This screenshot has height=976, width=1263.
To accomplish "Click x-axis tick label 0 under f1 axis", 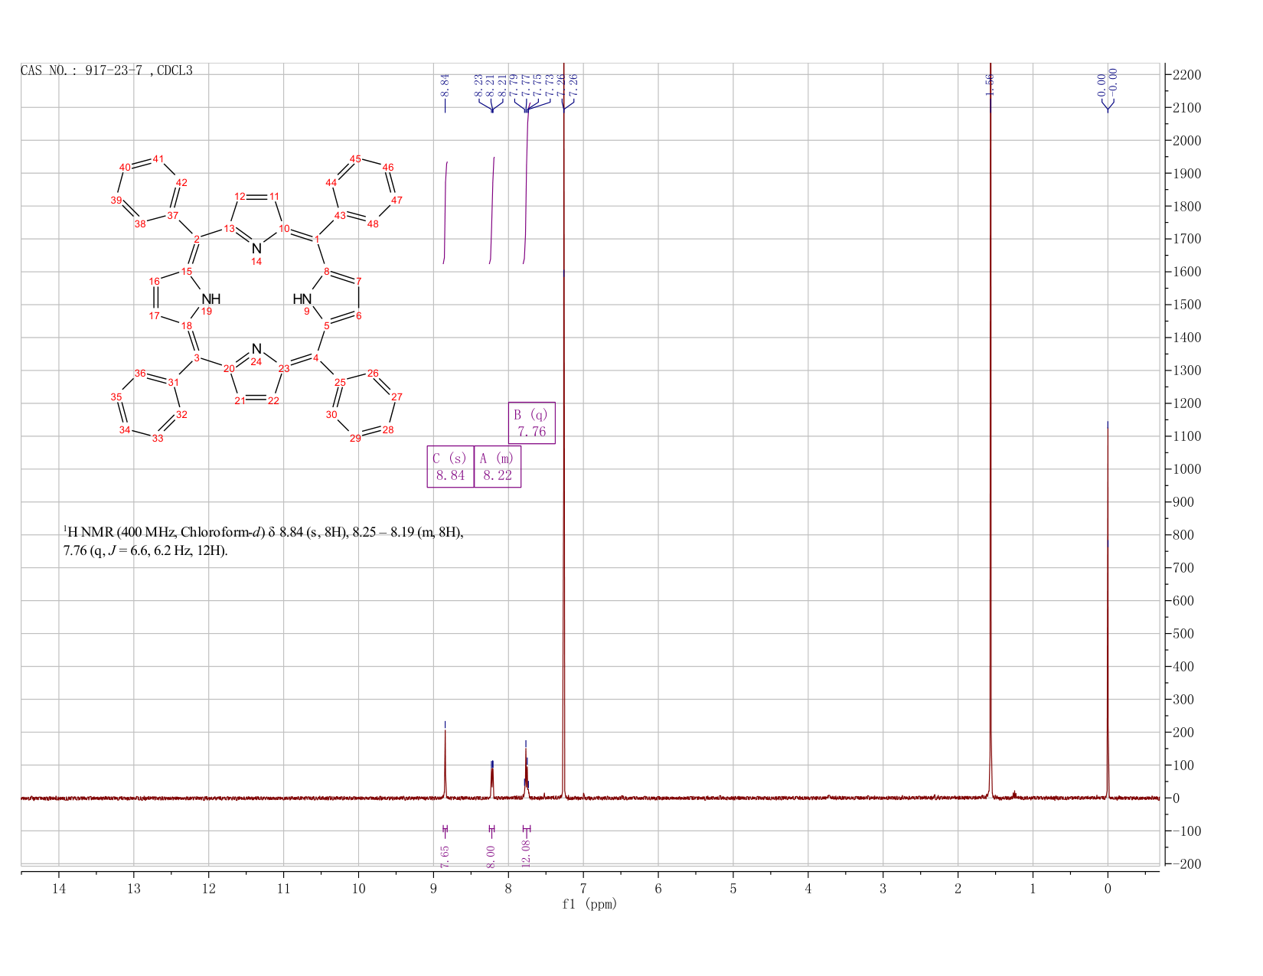I will pos(1108,889).
